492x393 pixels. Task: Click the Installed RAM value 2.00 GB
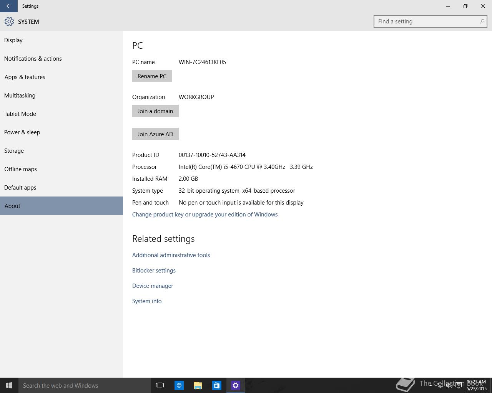click(188, 179)
